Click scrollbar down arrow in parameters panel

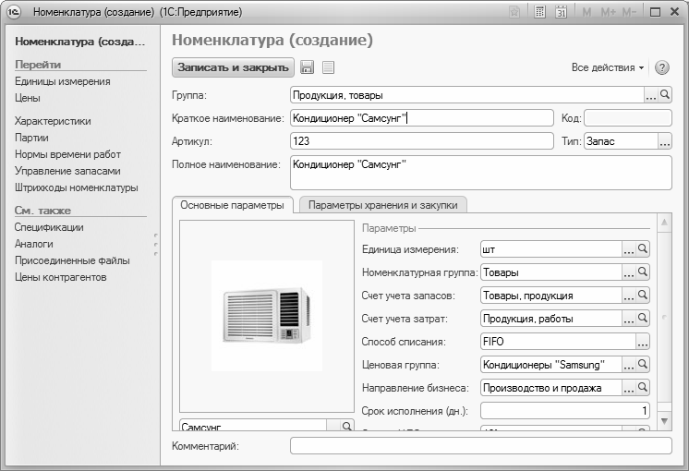click(x=664, y=421)
